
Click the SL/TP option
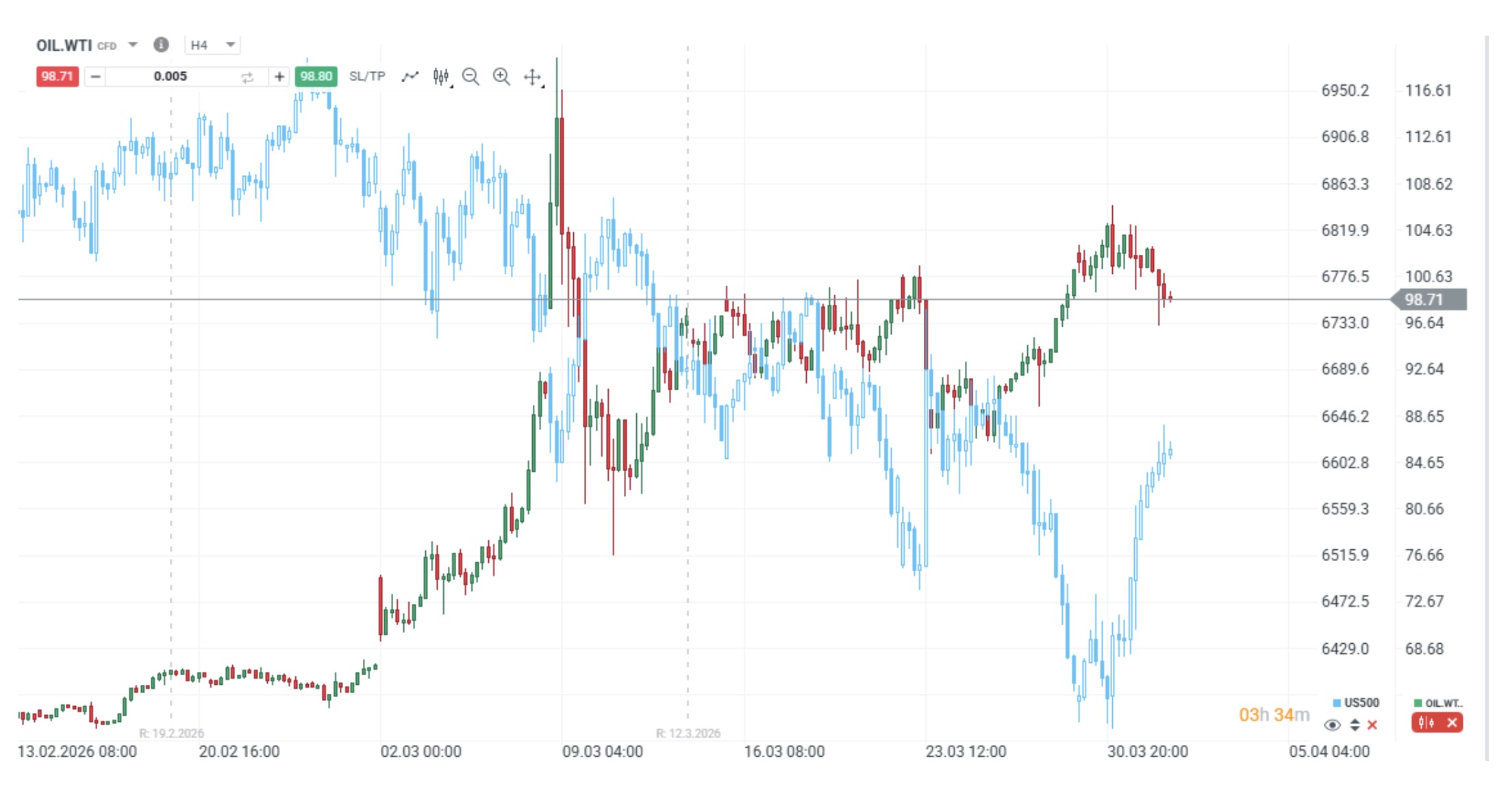tap(367, 77)
